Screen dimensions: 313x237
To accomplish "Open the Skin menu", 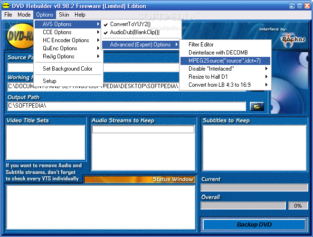I will click(x=64, y=15).
